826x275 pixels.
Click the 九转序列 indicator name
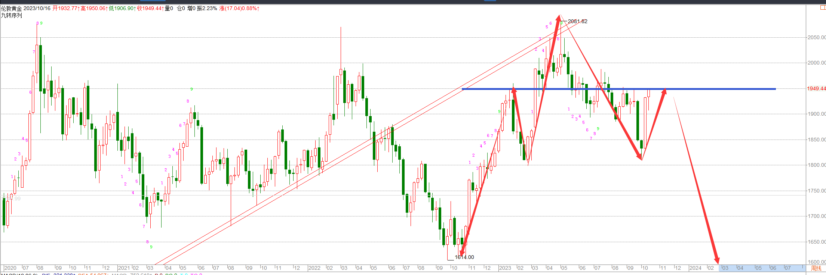(12, 15)
